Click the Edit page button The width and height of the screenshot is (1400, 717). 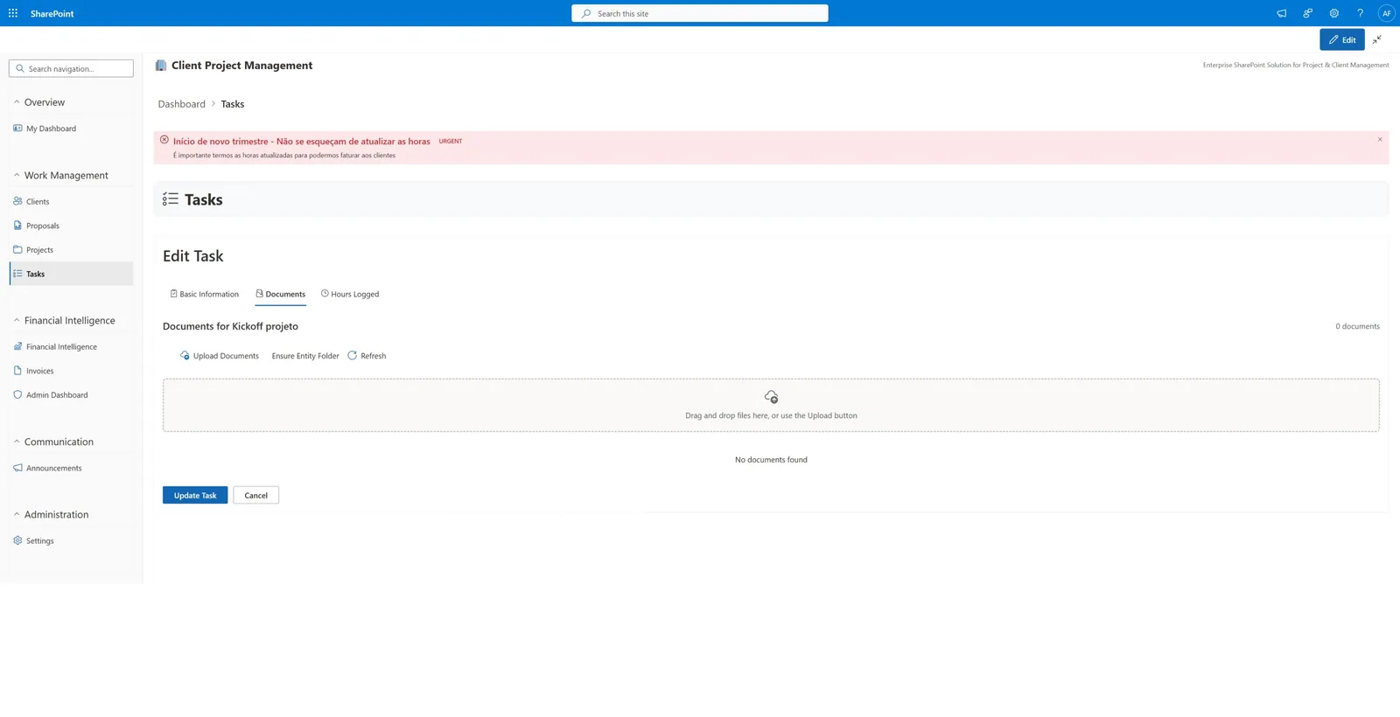click(x=1342, y=39)
